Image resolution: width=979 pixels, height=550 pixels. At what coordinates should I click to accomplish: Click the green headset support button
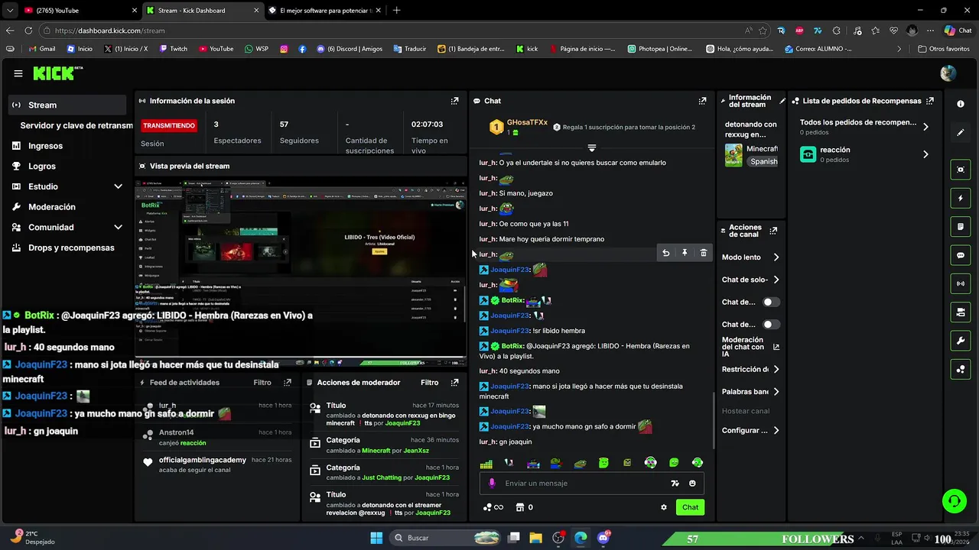coord(954,501)
